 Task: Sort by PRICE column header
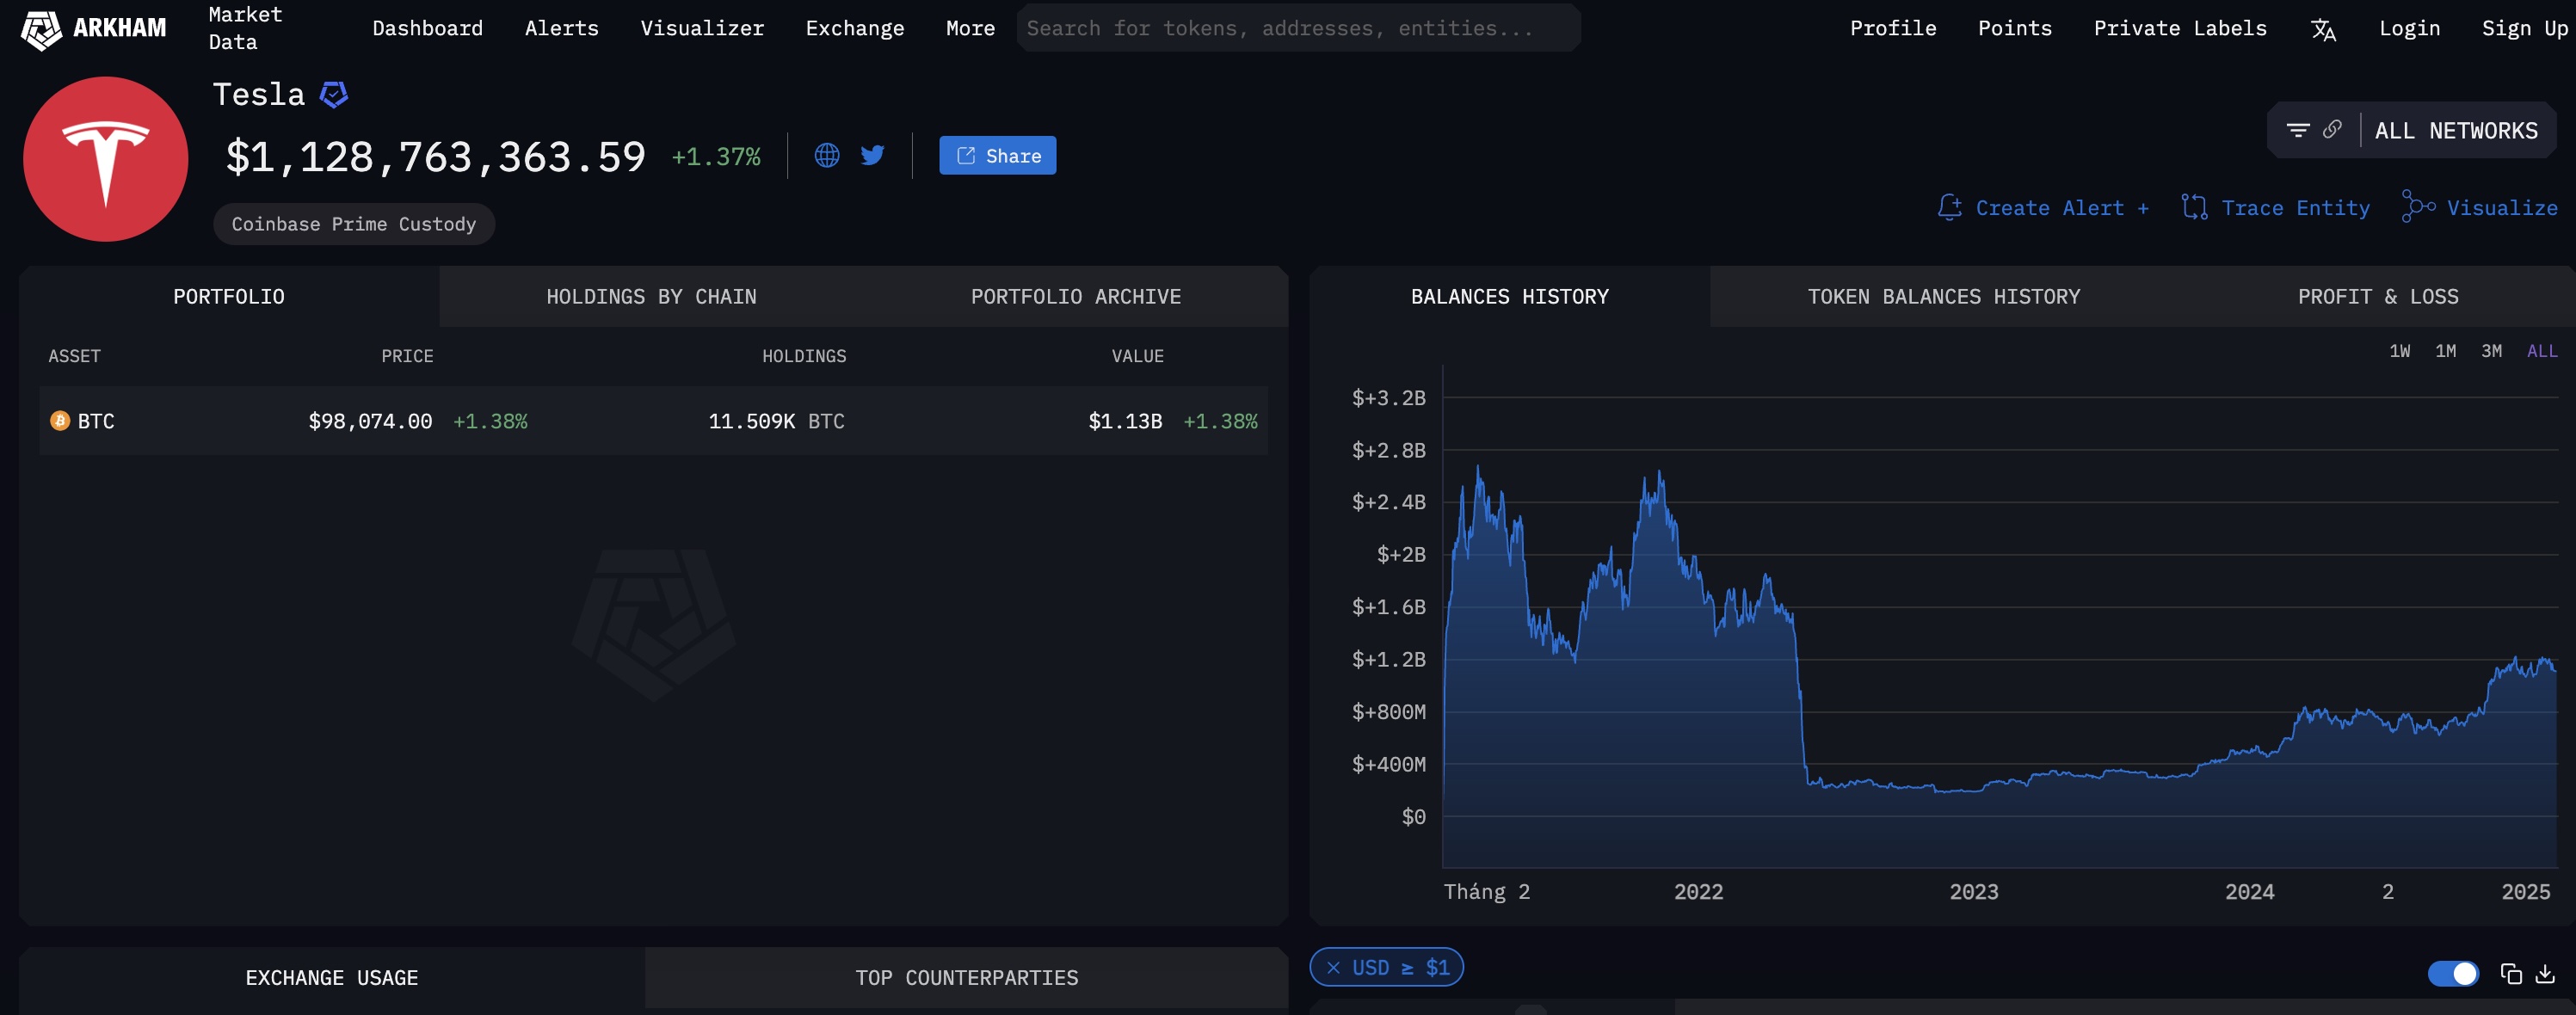[407, 356]
